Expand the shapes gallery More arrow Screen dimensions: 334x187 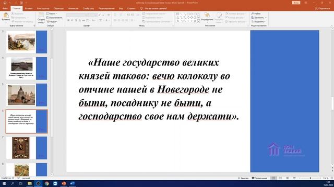click(198, 21)
